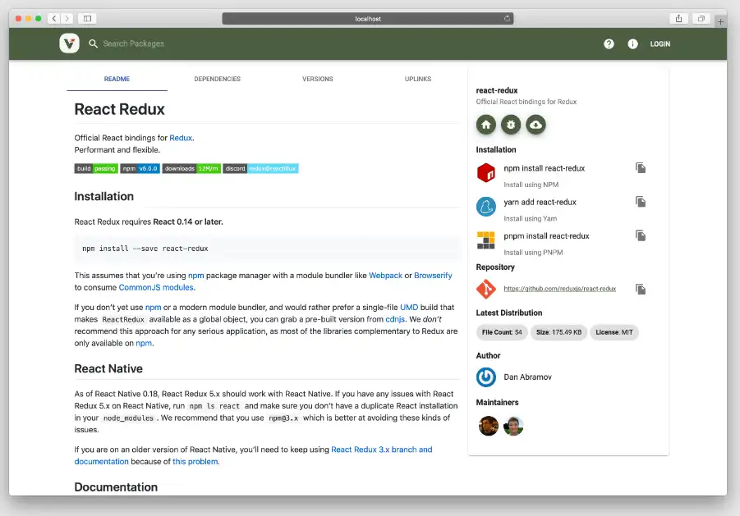The width and height of the screenshot is (740, 516).
Task: Click the LOGIN button
Action: (x=660, y=43)
